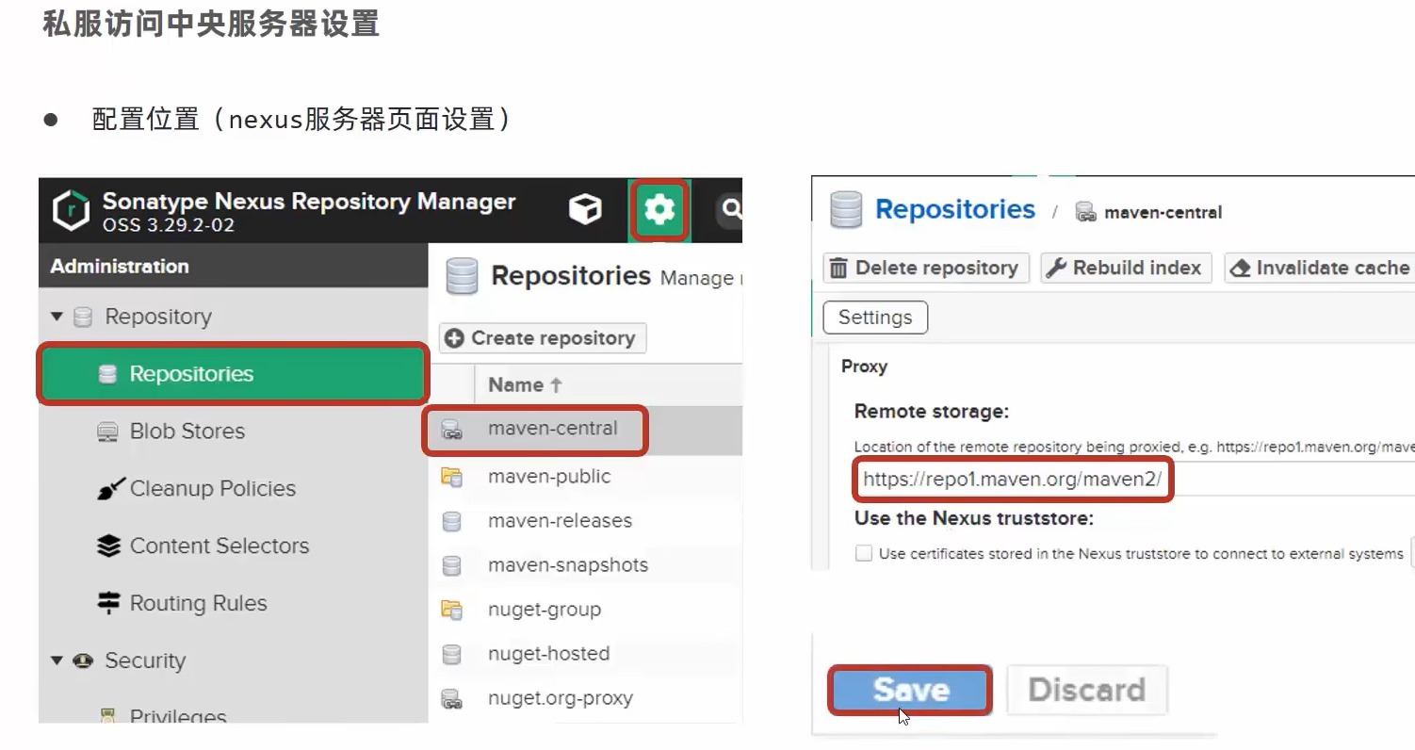Open Blob Stores in sidebar
Screen dimensions: 1415x750
tap(187, 432)
